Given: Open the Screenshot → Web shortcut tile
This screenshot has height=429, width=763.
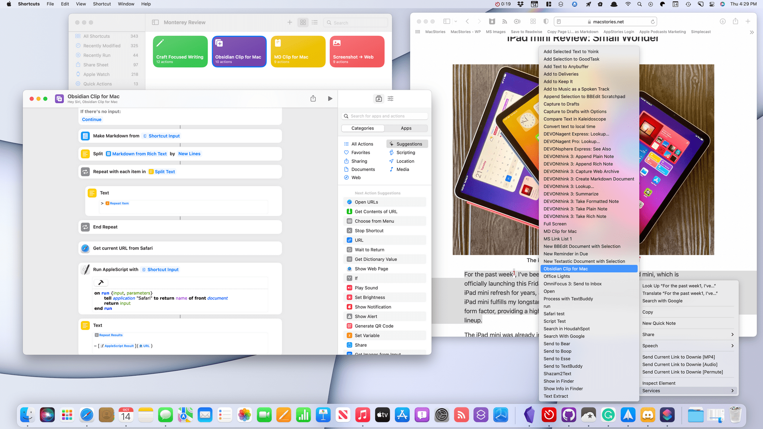Looking at the screenshot, I should click(357, 52).
